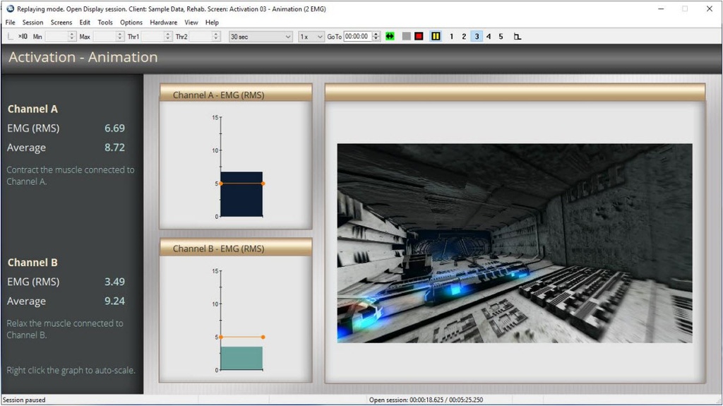
Task: Open the File menu
Action: point(10,22)
